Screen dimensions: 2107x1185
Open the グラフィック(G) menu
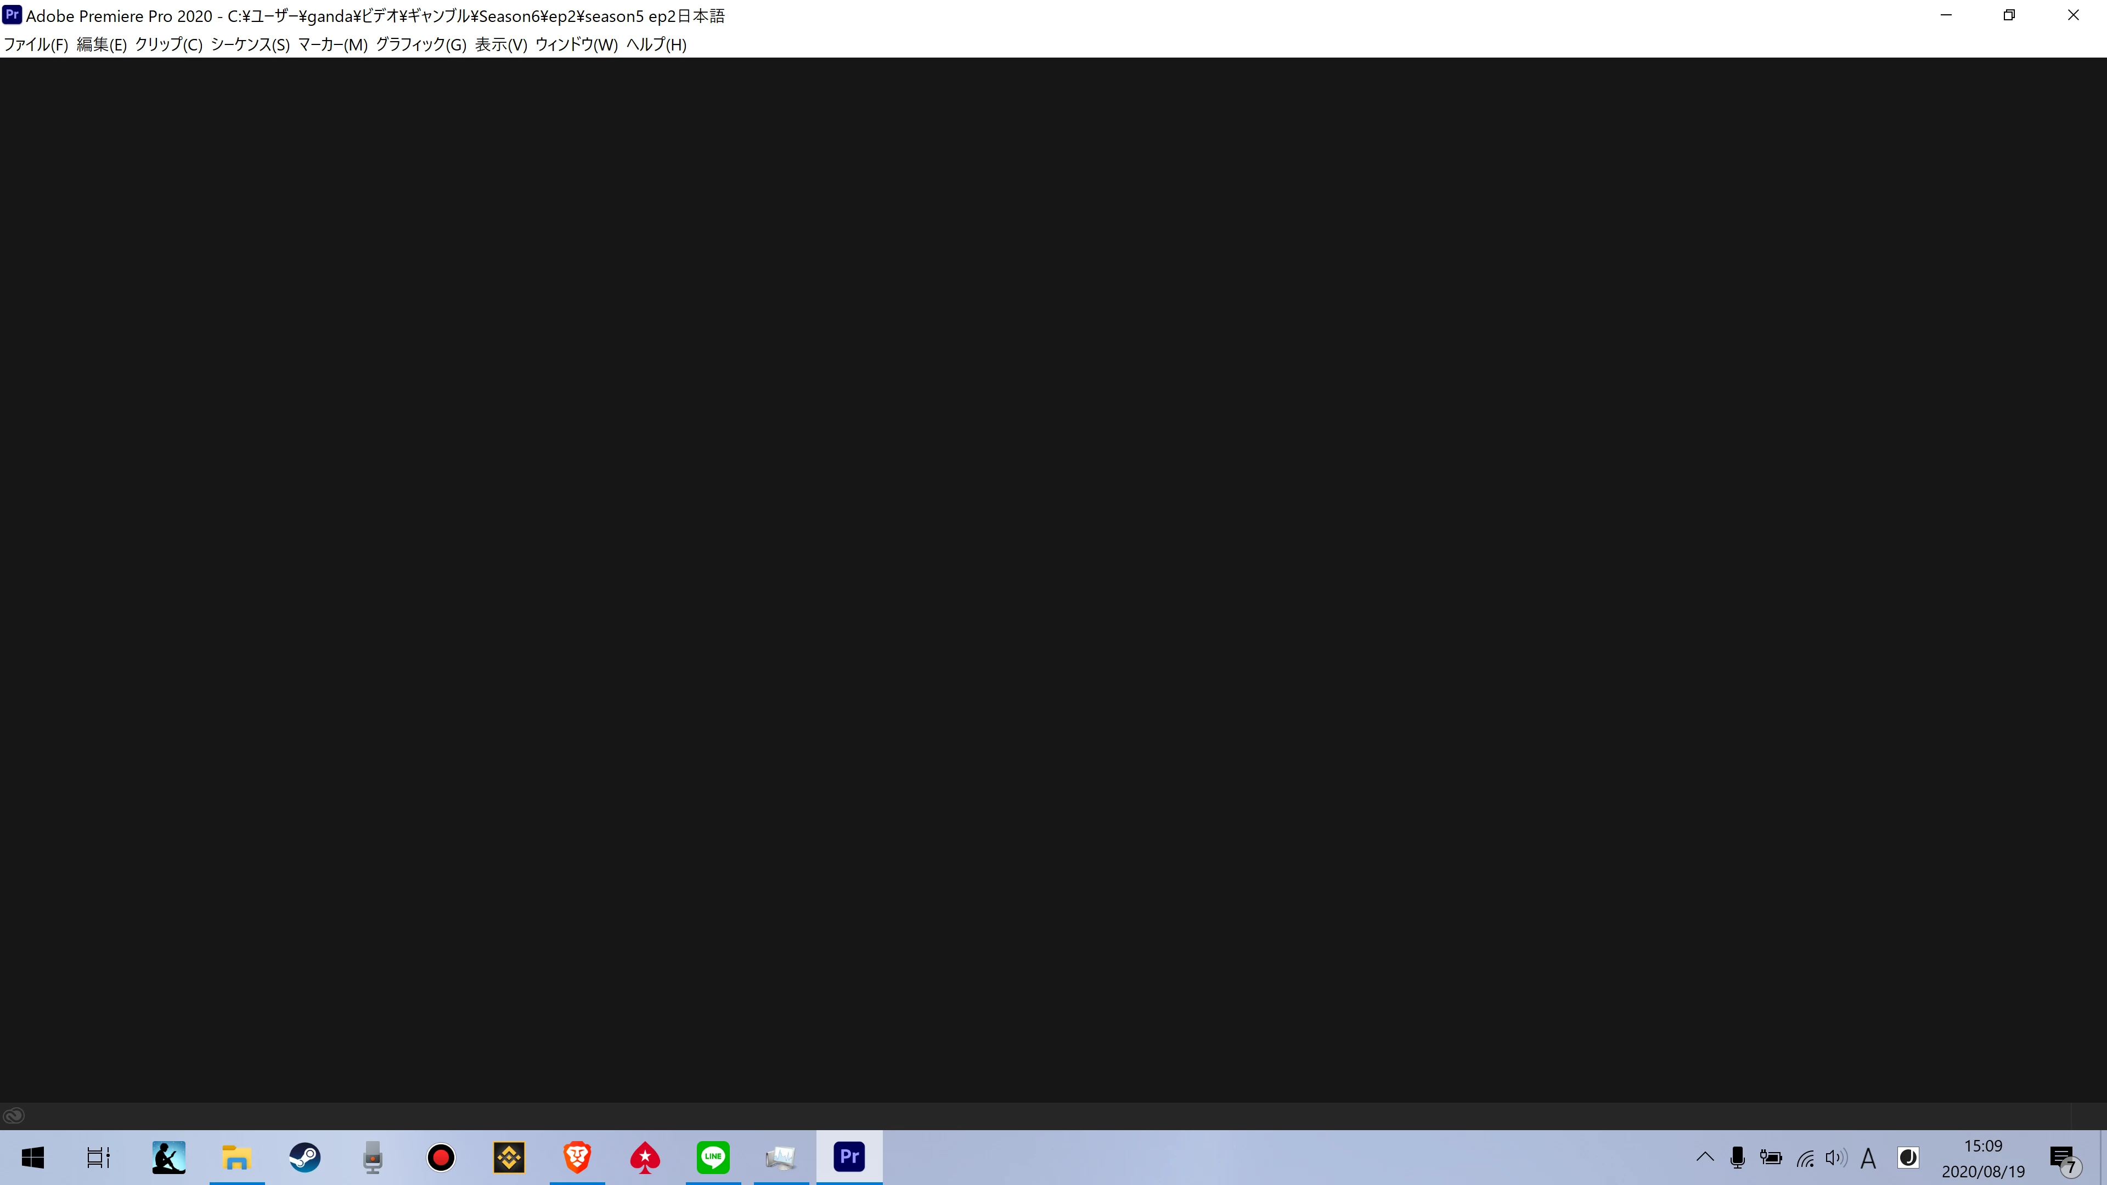pyautogui.click(x=420, y=45)
